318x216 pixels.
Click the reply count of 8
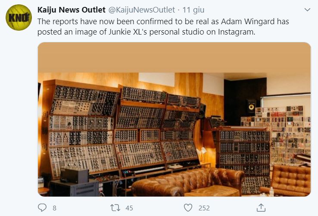point(54,208)
